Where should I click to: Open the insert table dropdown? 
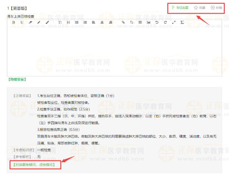click(140, 22)
